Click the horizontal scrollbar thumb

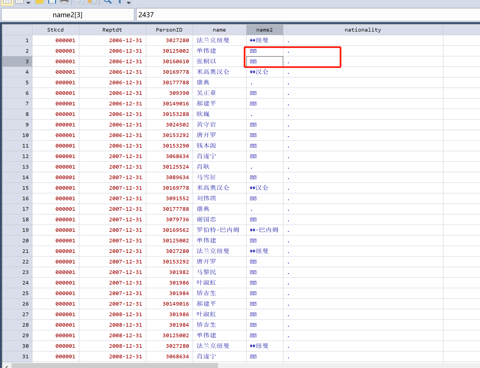pyautogui.click(x=115, y=366)
